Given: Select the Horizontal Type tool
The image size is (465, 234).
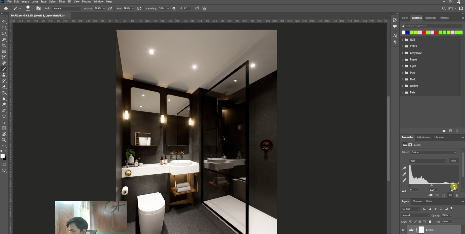Looking at the screenshot, I should [x=4, y=116].
